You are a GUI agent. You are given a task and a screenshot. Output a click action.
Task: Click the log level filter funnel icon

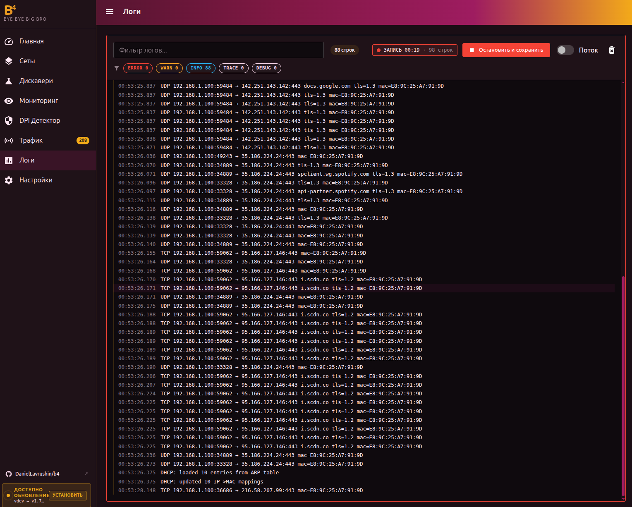tap(117, 68)
